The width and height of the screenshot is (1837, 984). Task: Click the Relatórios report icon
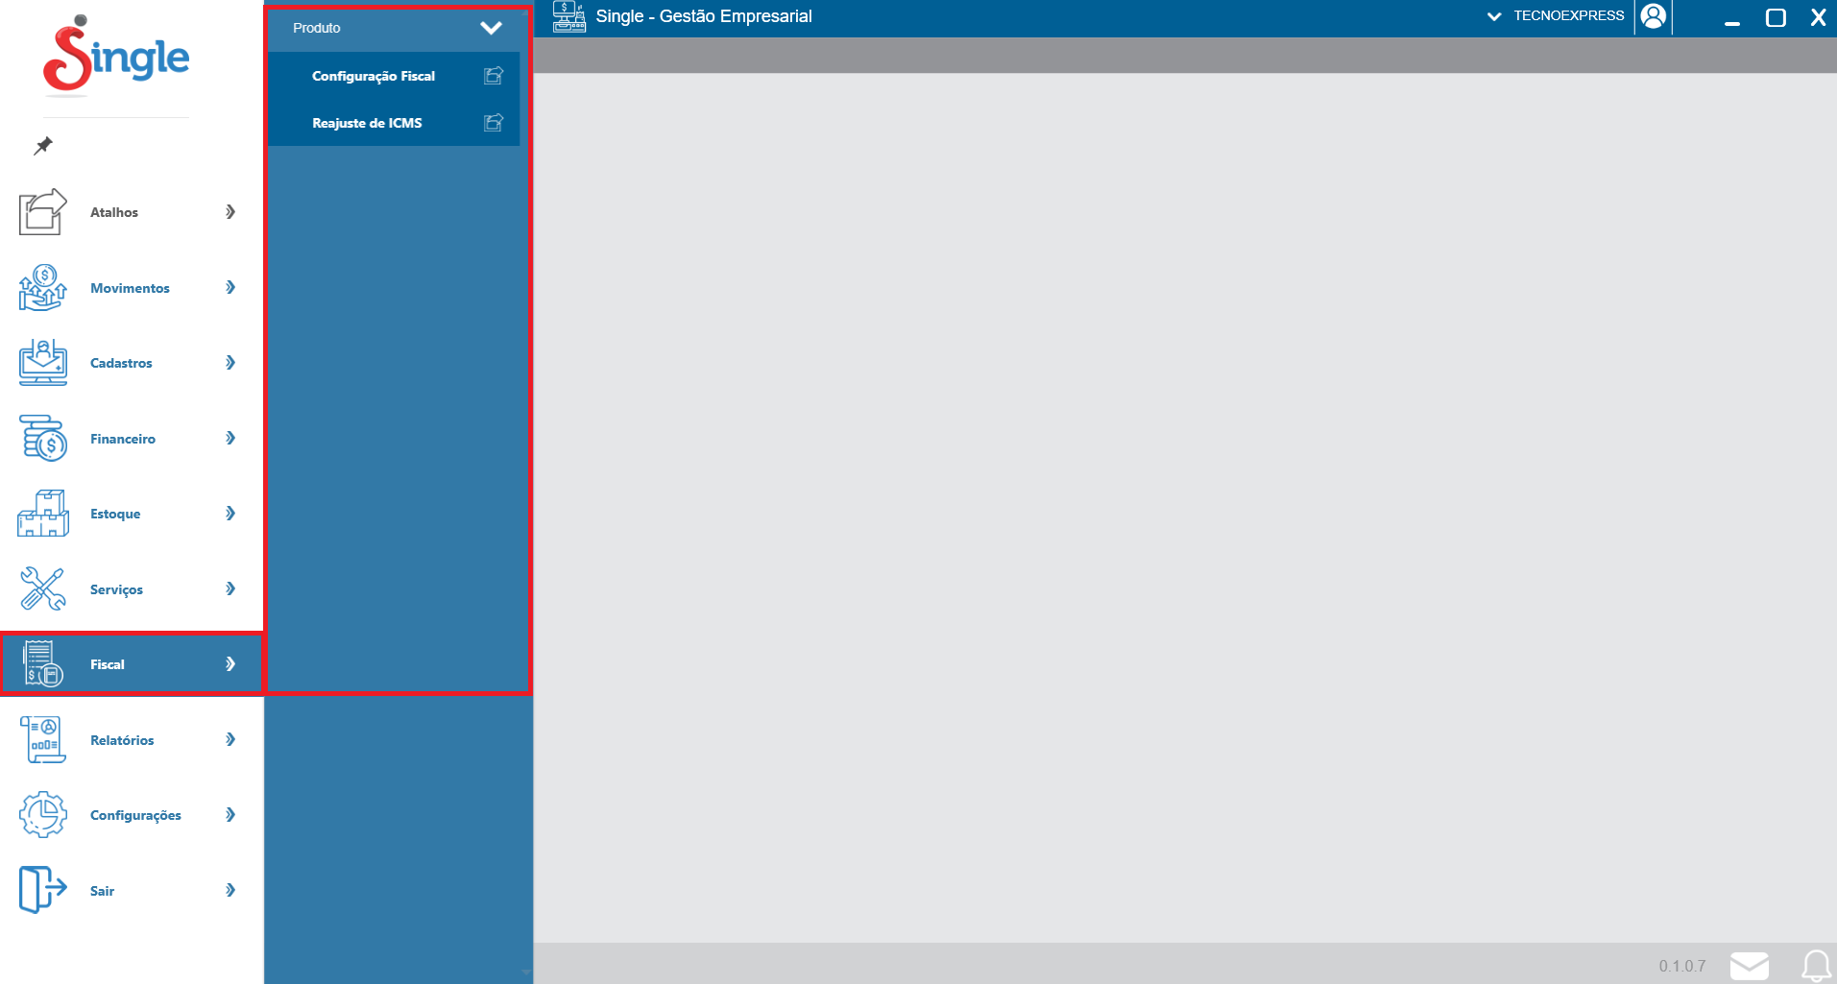42,739
